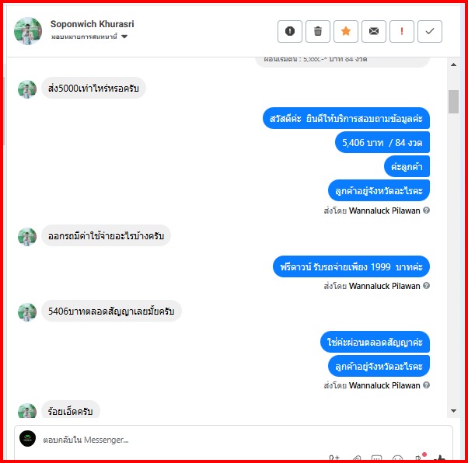Mark the conversation unread with the envelope icon
The image size is (468, 463).
[x=374, y=31]
